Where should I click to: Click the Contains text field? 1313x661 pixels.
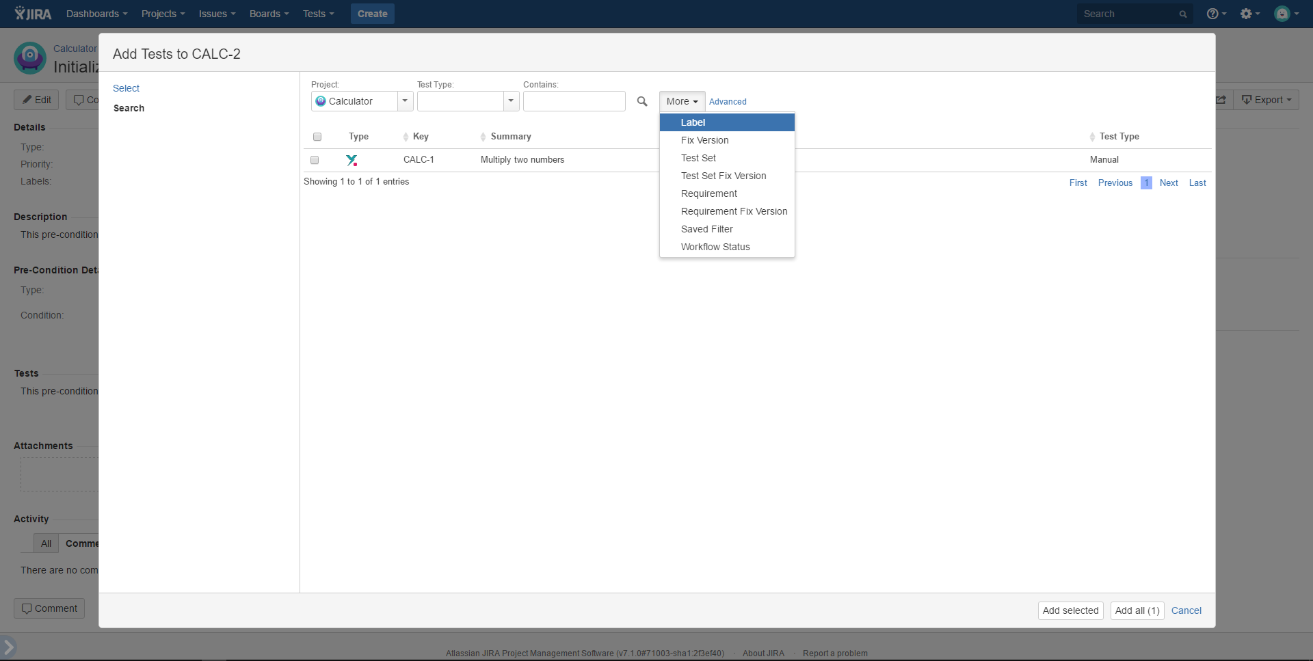pos(574,101)
